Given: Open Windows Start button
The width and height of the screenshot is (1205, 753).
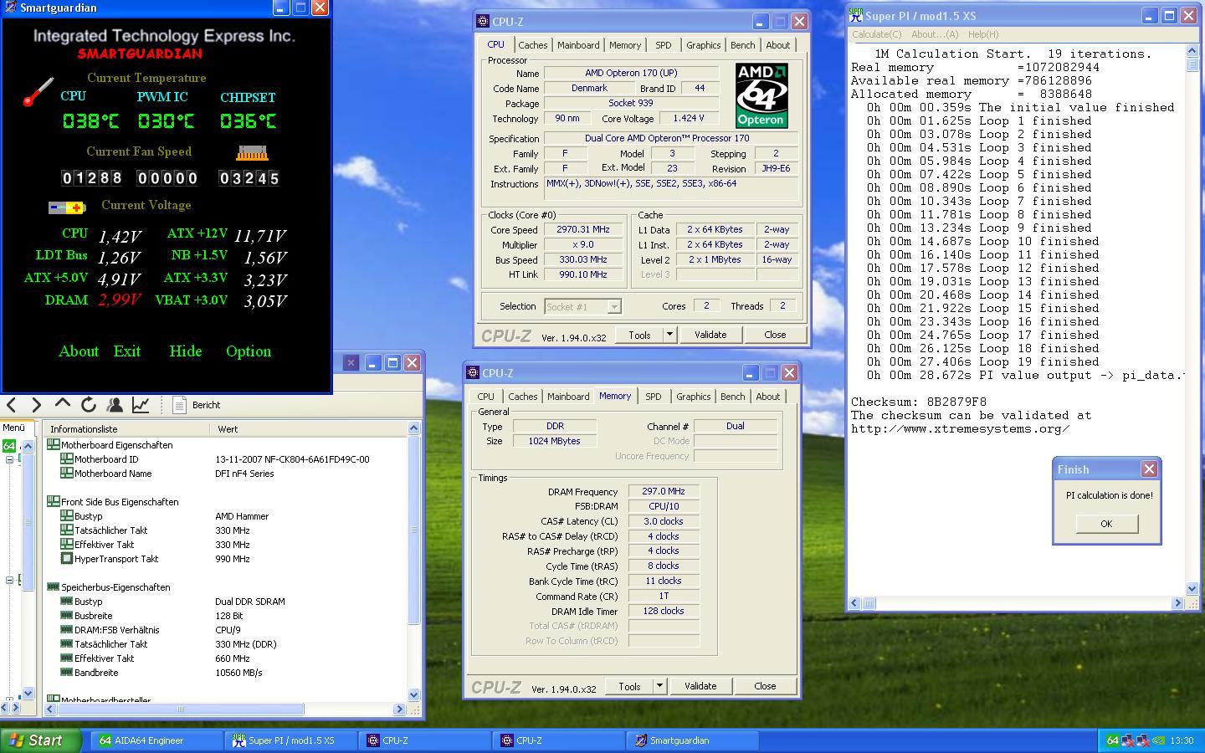Looking at the screenshot, I should click(41, 740).
